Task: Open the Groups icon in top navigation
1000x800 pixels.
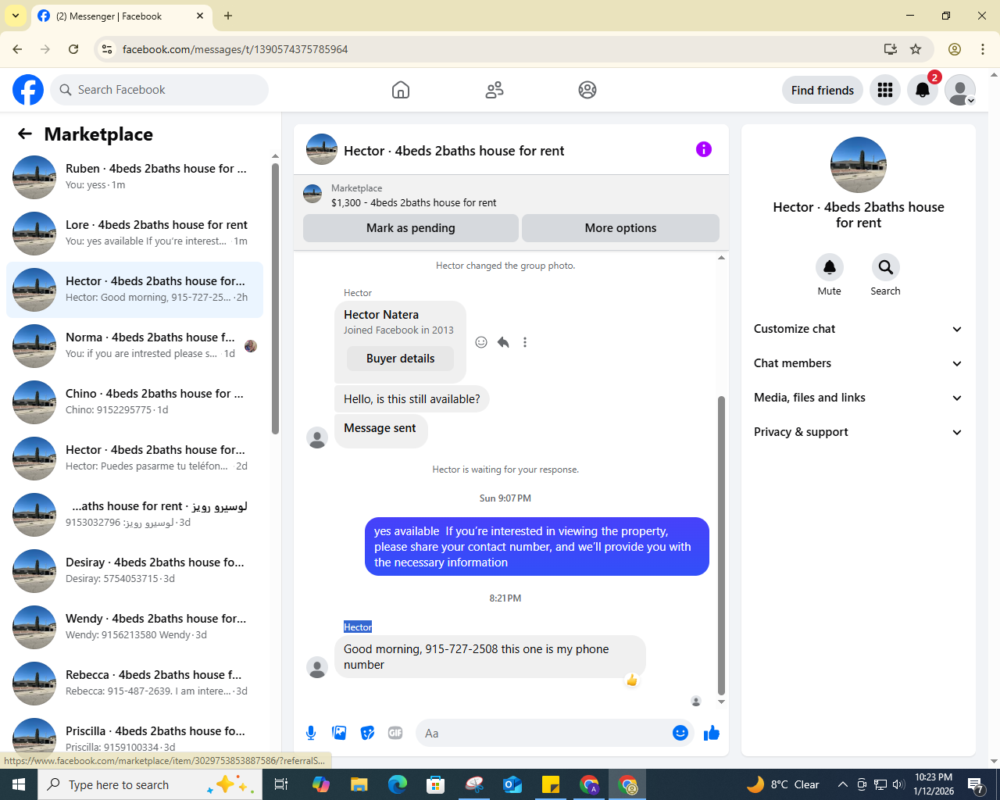Action: [587, 90]
